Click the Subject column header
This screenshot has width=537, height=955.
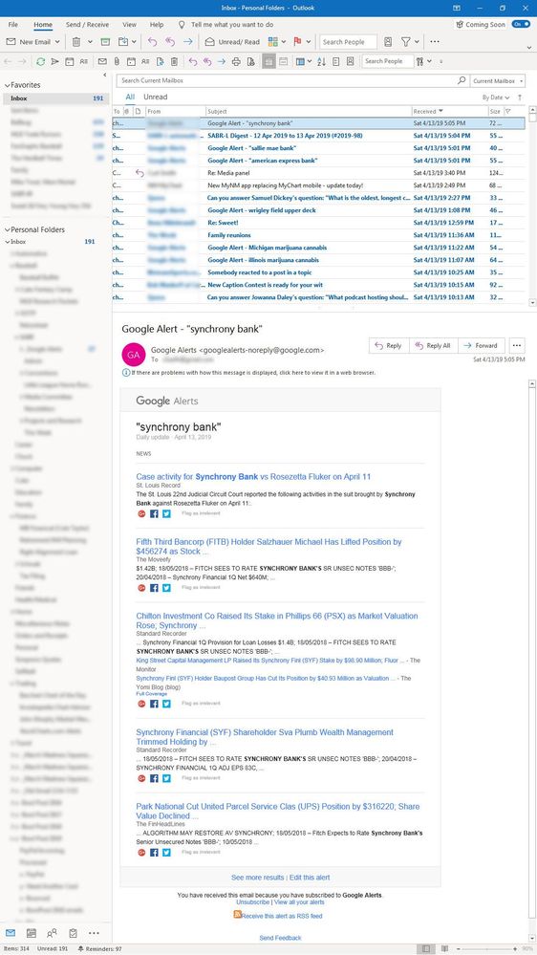click(x=308, y=112)
